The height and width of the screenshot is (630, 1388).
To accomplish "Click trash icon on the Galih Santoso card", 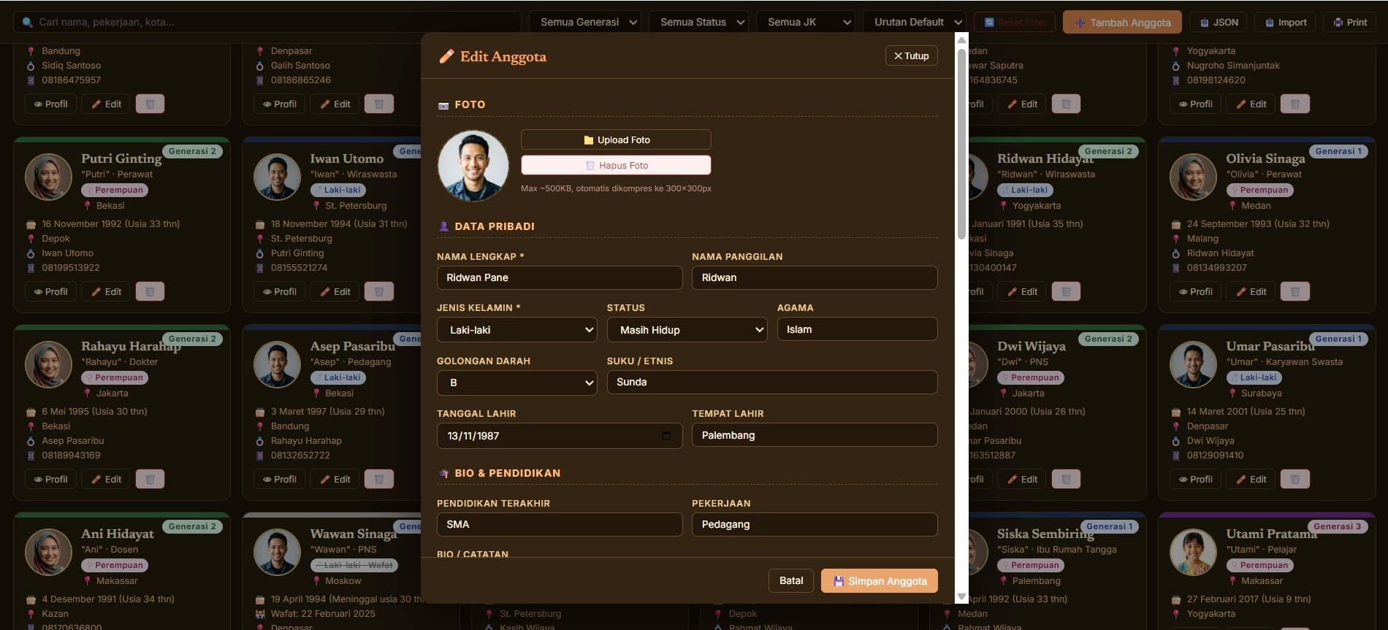I will [378, 104].
